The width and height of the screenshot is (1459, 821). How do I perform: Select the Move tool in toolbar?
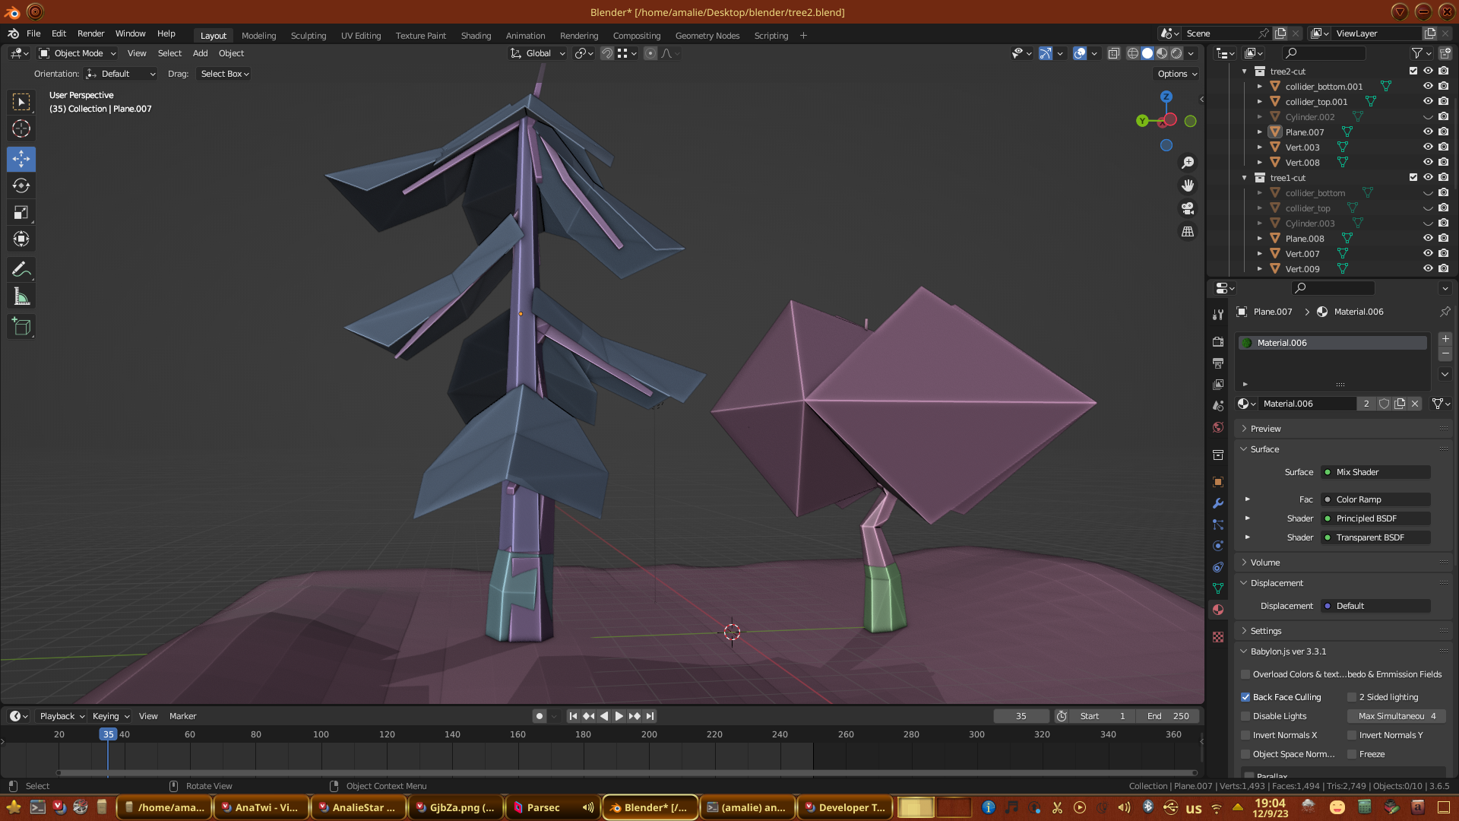coord(21,159)
